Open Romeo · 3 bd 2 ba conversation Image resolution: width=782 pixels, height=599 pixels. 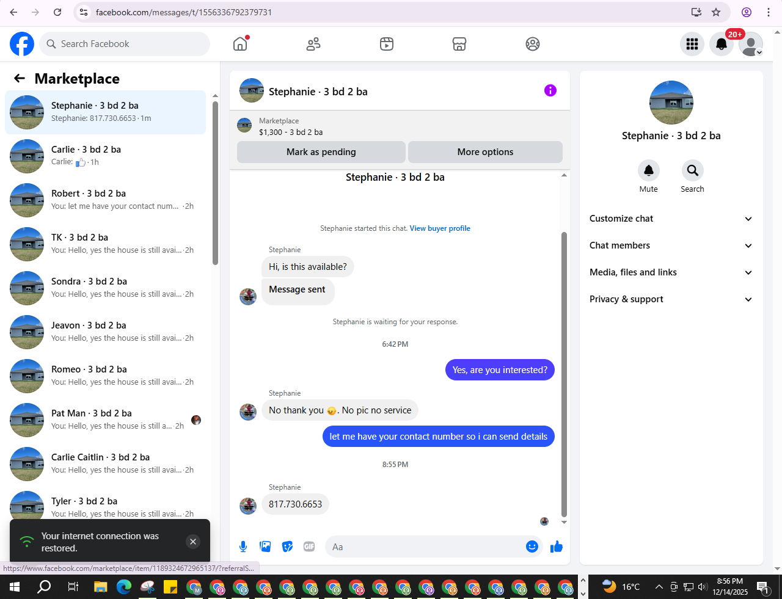pyautogui.click(x=105, y=376)
